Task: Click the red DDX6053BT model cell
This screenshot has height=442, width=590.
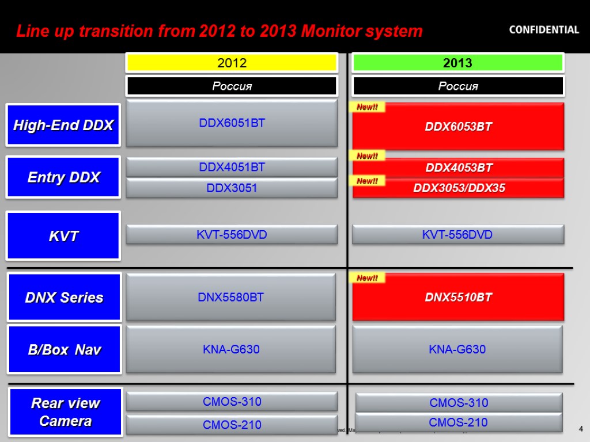Action: click(x=458, y=127)
